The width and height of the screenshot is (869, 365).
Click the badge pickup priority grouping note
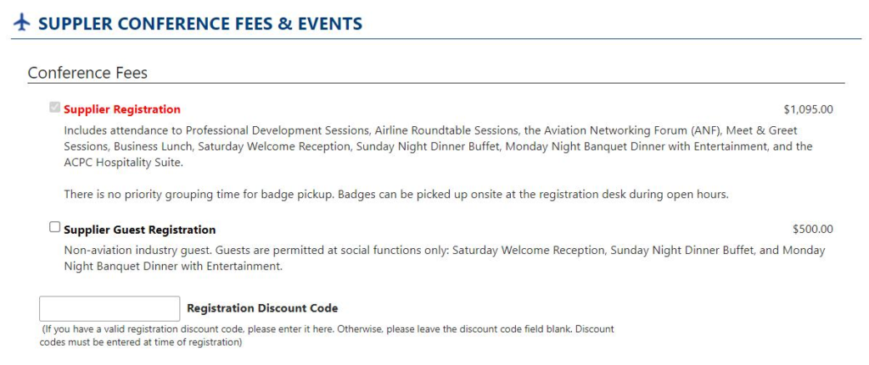tap(395, 195)
